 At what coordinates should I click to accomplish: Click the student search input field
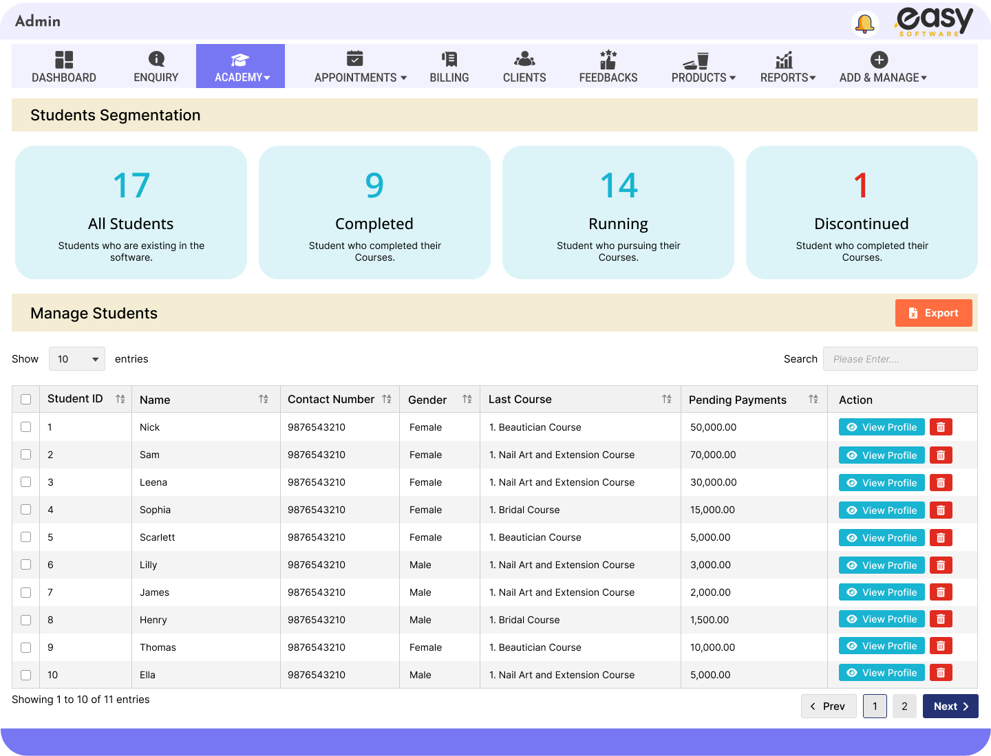tap(899, 359)
